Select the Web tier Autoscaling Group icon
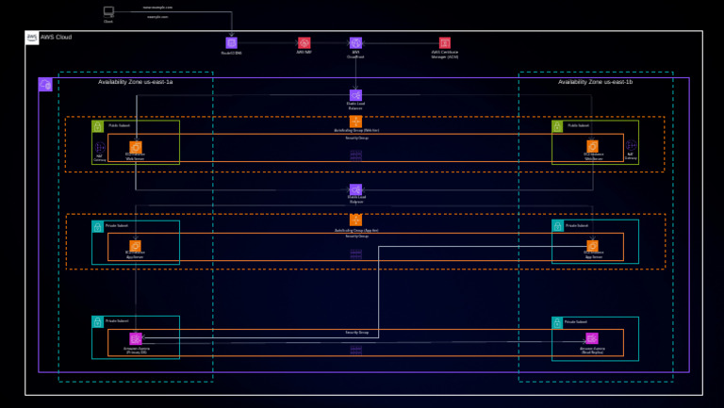 click(355, 122)
